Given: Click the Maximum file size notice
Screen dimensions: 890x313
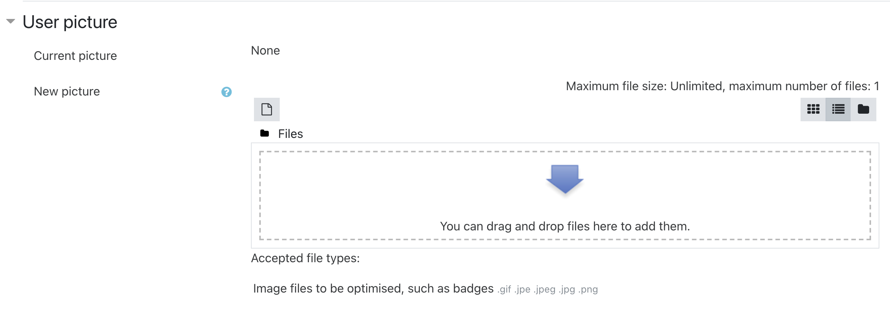Looking at the screenshot, I should [x=722, y=86].
